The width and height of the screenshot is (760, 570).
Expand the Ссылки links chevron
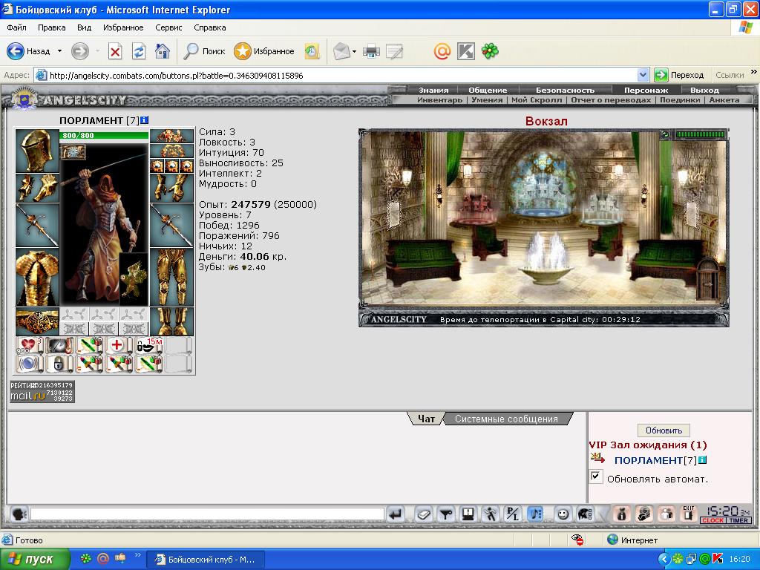click(753, 72)
